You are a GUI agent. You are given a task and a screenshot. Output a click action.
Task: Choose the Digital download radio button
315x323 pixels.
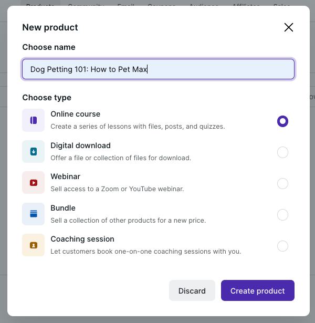(x=282, y=152)
